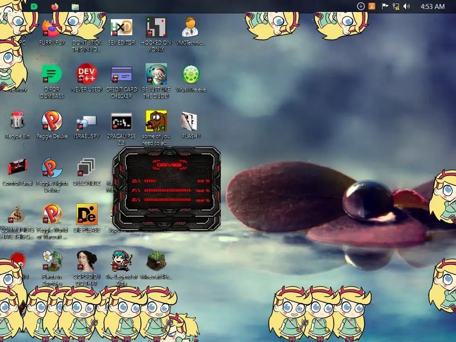
Task: Open the Action Center flag icon
Action: (x=385, y=6)
